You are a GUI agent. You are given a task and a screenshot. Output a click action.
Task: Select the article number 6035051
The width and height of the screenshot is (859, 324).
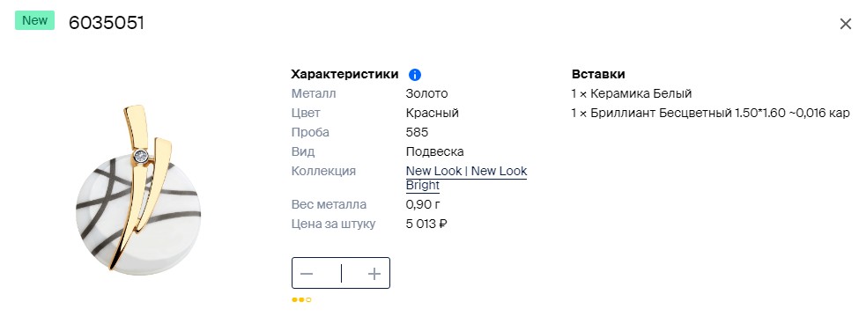tap(107, 23)
